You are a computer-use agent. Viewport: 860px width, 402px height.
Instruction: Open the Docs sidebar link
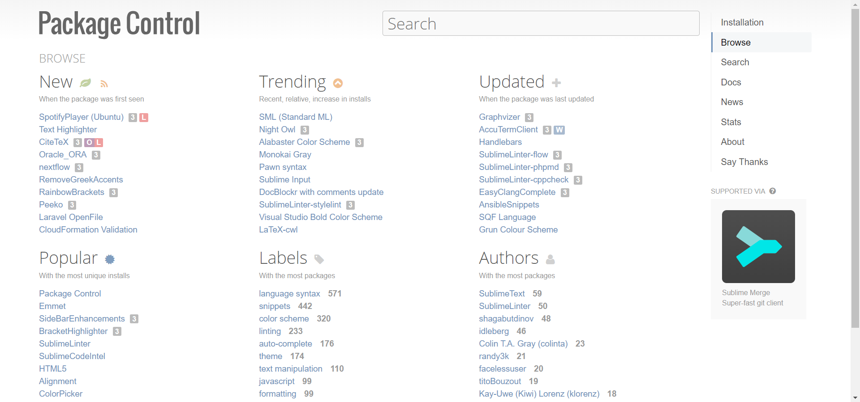761,82
